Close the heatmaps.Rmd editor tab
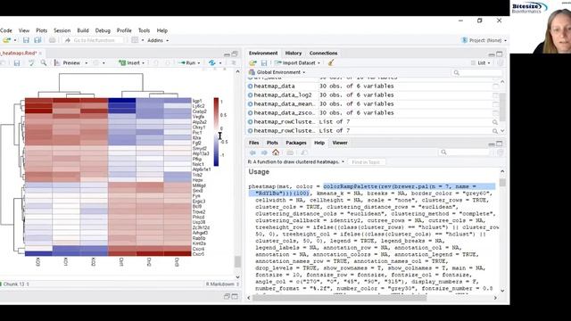Screen dimensions: 571x321 point(40,53)
